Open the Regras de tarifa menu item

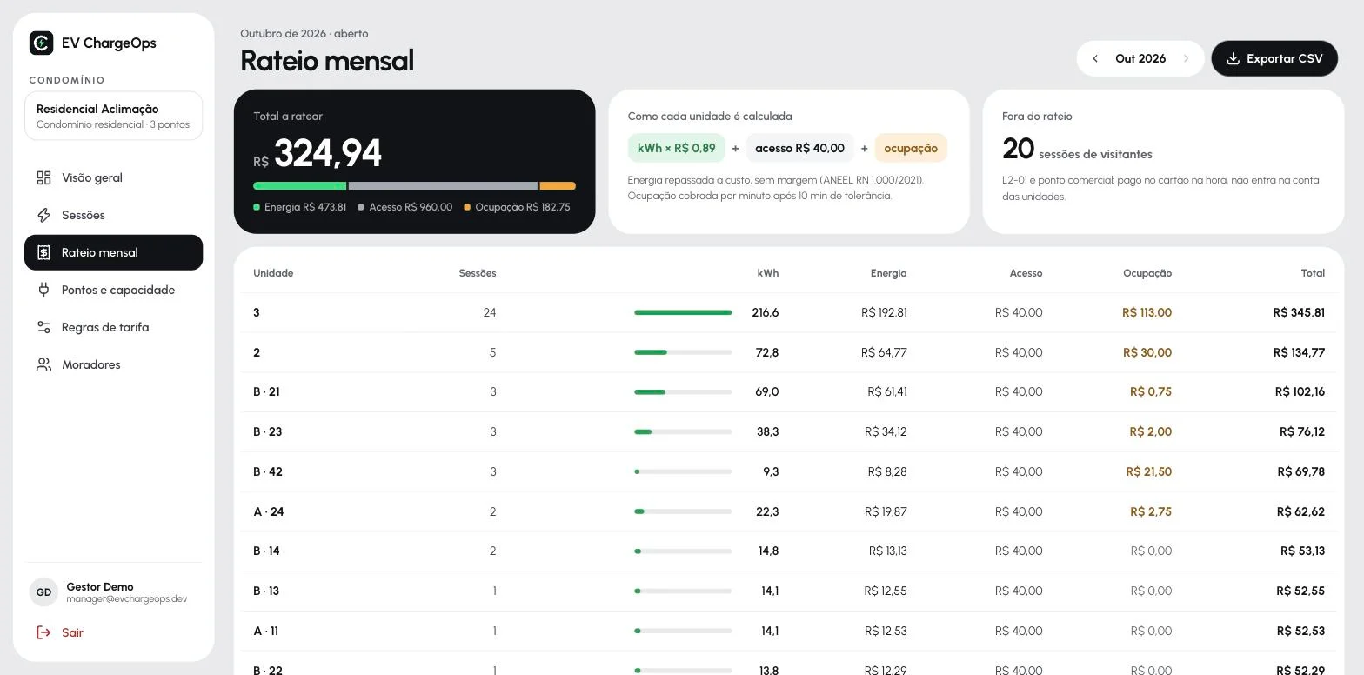(x=114, y=327)
